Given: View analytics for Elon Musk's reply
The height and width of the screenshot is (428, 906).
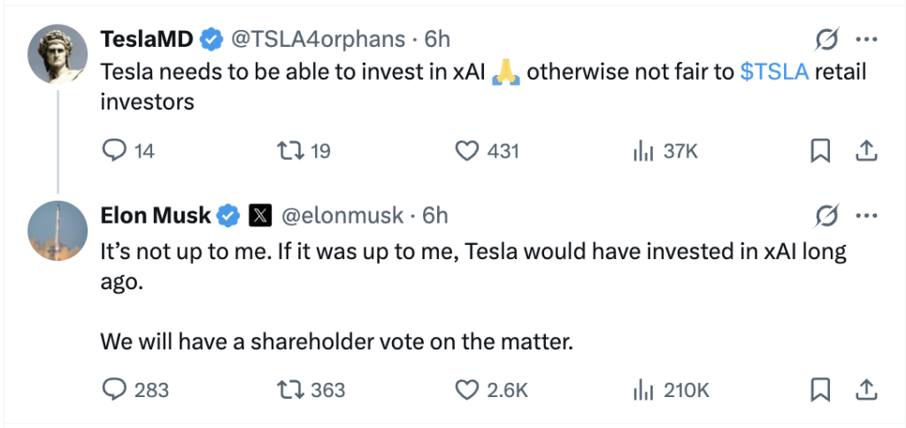Looking at the screenshot, I should (642, 389).
